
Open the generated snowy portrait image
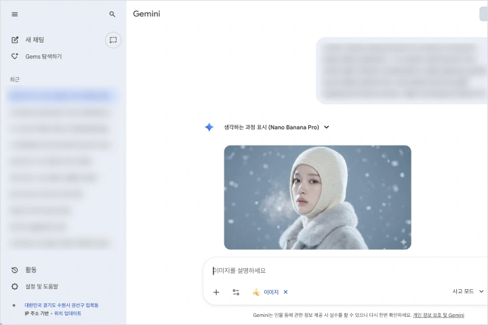(317, 197)
